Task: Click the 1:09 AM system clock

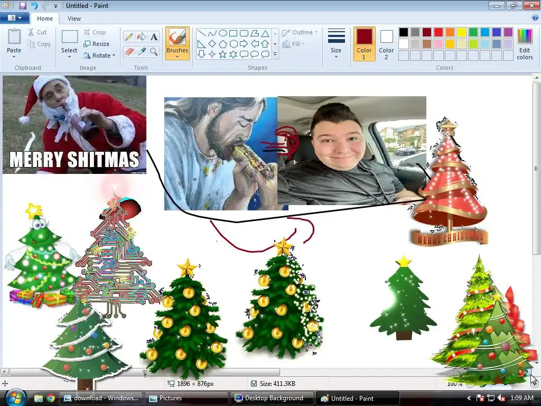Action: pyautogui.click(x=522, y=398)
